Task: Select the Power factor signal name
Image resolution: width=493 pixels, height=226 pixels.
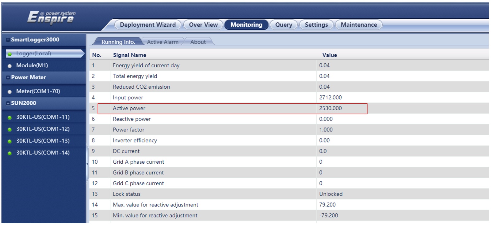Action: pos(128,130)
